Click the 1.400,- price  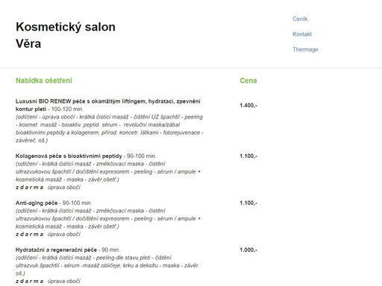point(248,105)
